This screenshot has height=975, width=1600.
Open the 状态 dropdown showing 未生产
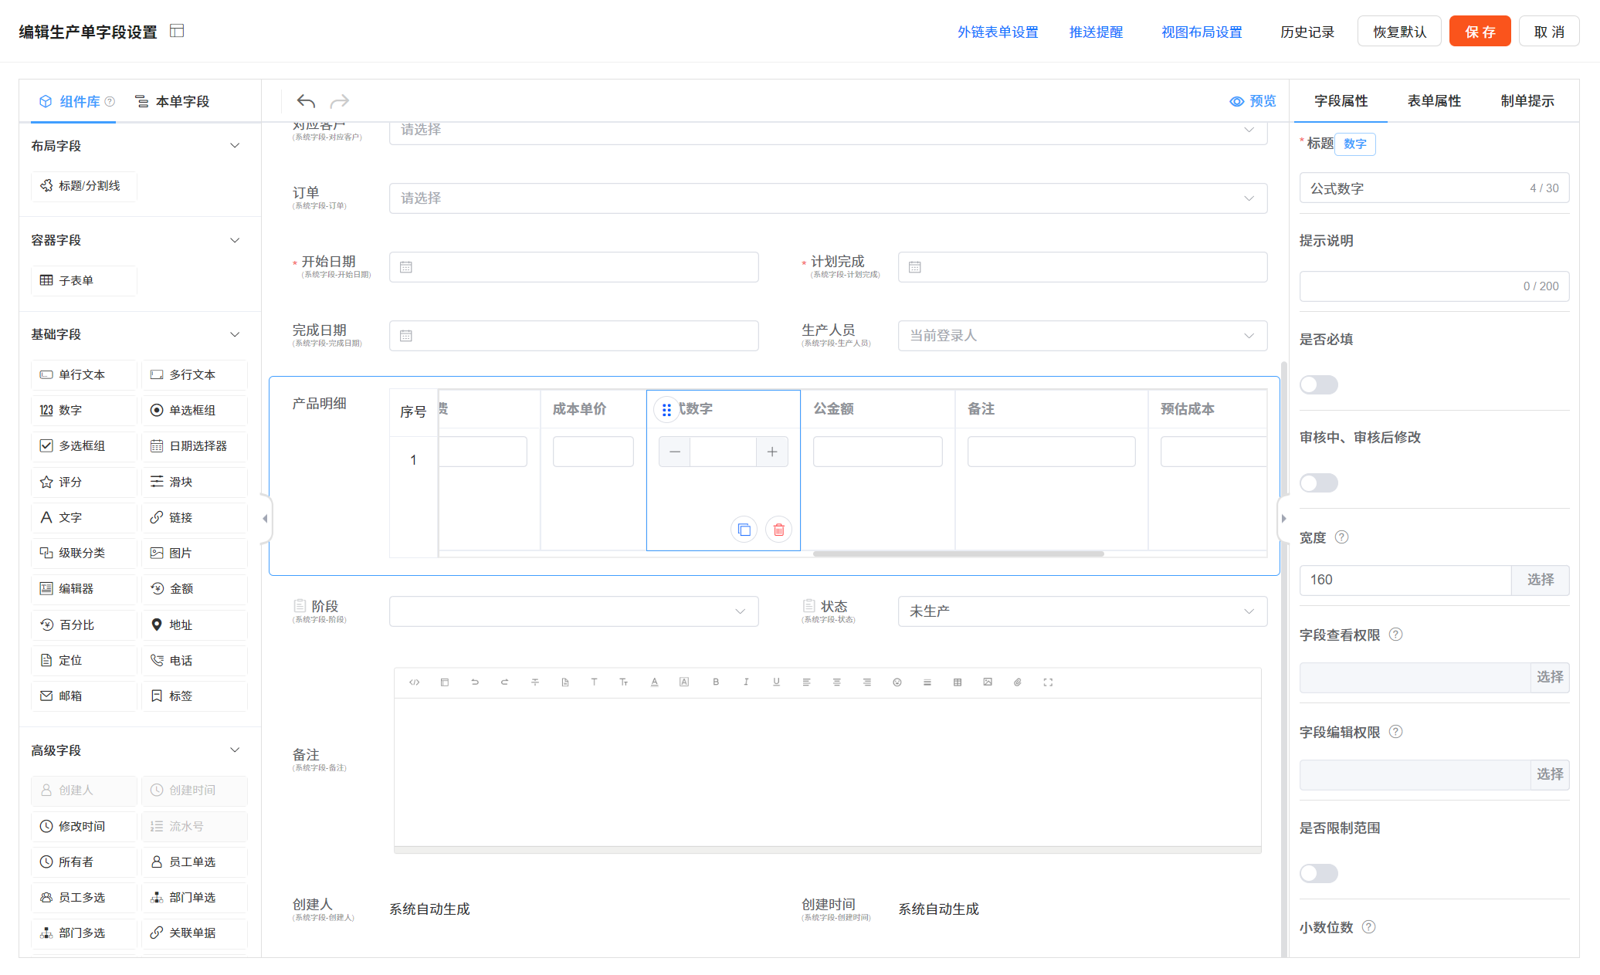(1081, 611)
